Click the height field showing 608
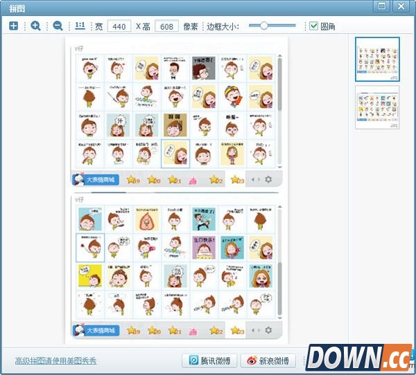The image size is (416, 375). point(166,26)
